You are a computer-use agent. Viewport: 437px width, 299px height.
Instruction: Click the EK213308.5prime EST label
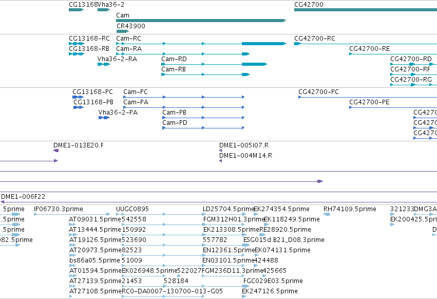tap(231, 230)
